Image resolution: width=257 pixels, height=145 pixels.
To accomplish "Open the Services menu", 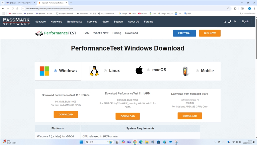I will (x=92, y=22).
